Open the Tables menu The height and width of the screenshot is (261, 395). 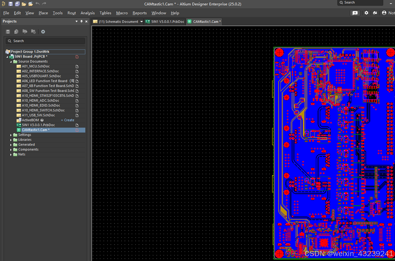coord(105,13)
